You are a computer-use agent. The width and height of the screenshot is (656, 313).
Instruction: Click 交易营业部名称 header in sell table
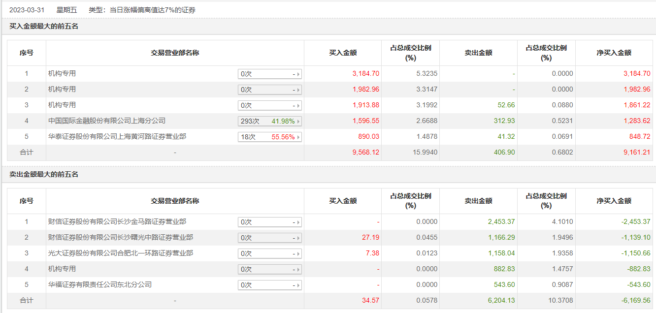point(175,201)
